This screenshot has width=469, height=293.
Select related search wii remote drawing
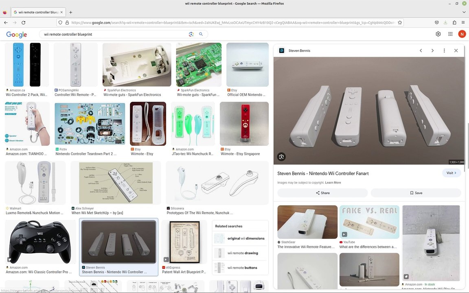click(240, 253)
